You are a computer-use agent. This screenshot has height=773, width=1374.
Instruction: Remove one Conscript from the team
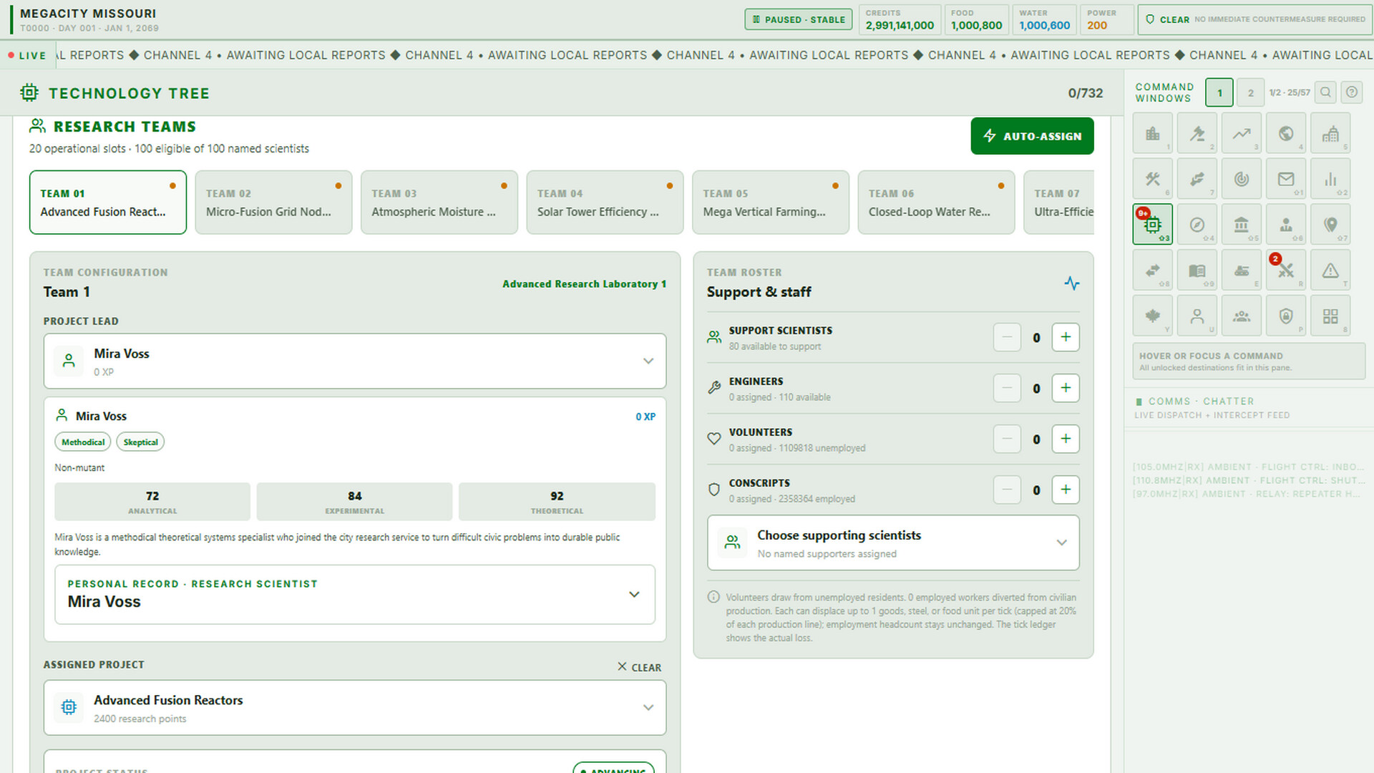(x=1007, y=490)
